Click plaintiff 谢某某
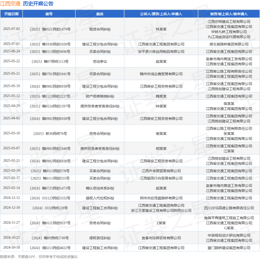The image size is (260, 259). coord(161,134)
